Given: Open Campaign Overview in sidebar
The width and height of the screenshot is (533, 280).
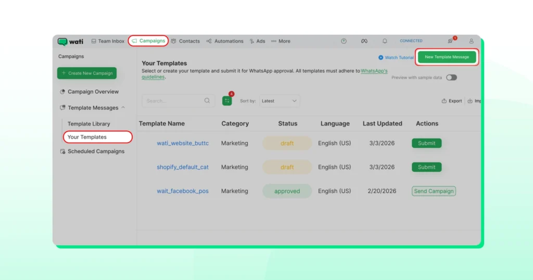Looking at the screenshot, I should (89, 92).
